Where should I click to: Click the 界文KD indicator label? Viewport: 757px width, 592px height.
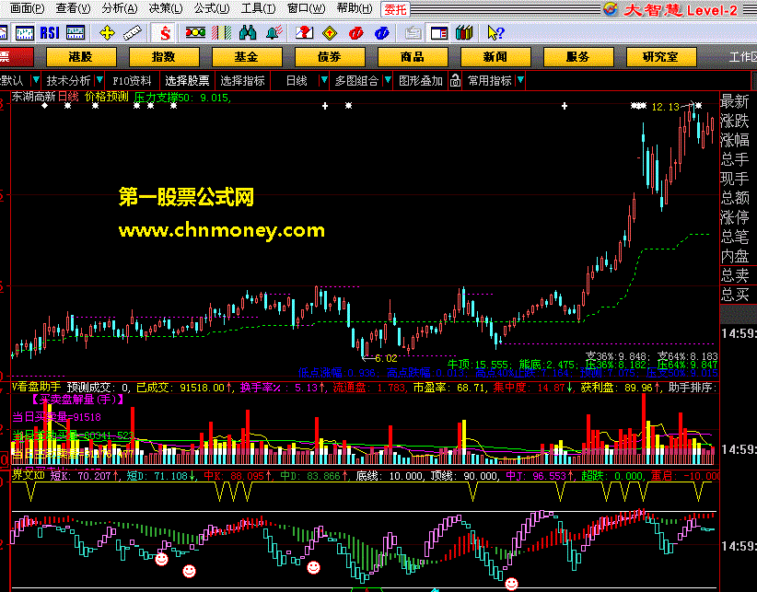coord(28,475)
